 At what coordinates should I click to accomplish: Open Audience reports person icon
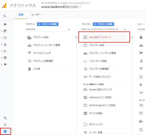point(5,44)
